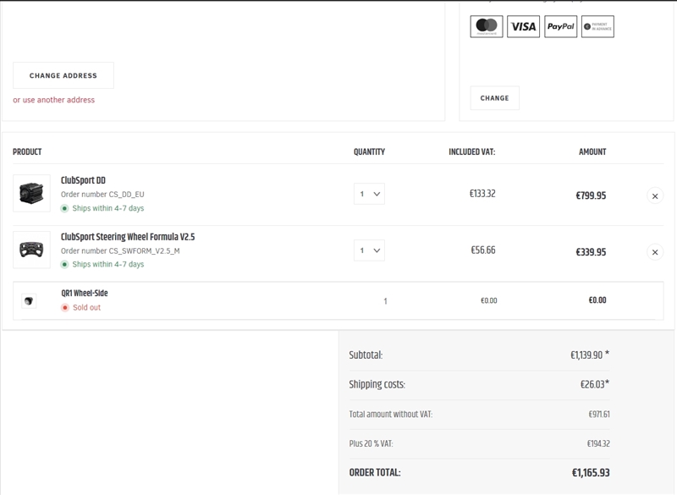This screenshot has width=677, height=495.
Task: Click the green availability dot under ClubSport DD
Action: point(64,208)
